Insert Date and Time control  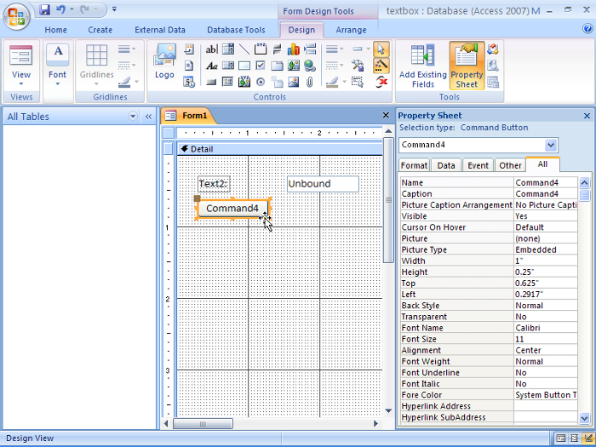pyautogui.click(x=189, y=82)
